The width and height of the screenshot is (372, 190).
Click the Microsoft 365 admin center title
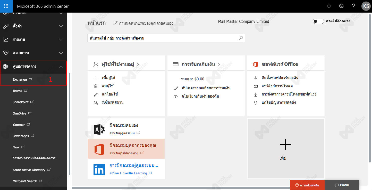(43, 6)
